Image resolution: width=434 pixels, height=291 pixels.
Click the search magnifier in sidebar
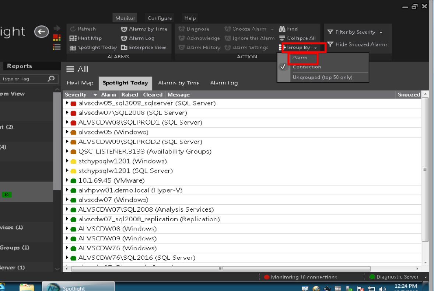pos(51,79)
